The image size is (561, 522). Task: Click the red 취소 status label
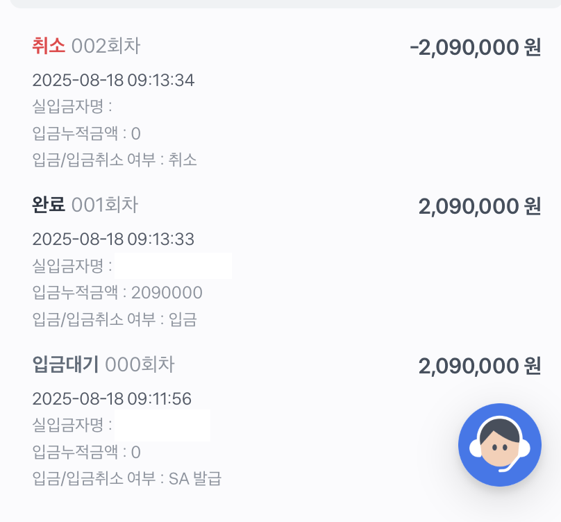point(49,46)
